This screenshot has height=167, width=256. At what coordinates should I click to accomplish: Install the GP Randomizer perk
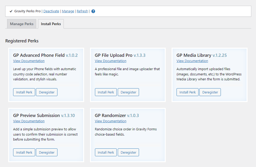click(106, 152)
